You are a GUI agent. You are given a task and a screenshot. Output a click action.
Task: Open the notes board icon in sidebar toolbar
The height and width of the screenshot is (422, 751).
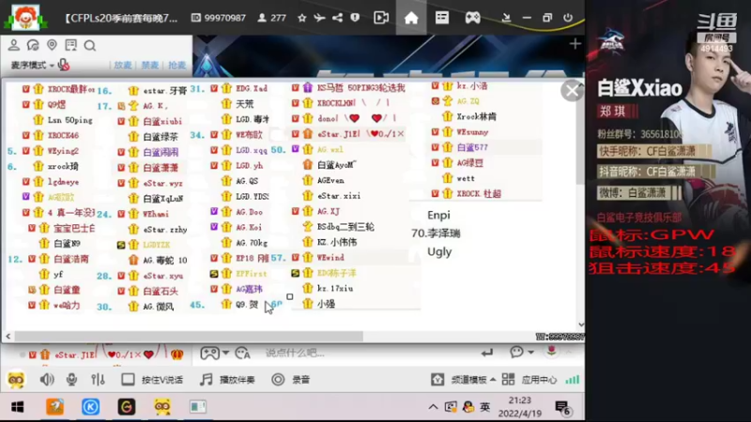pos(71,45)
